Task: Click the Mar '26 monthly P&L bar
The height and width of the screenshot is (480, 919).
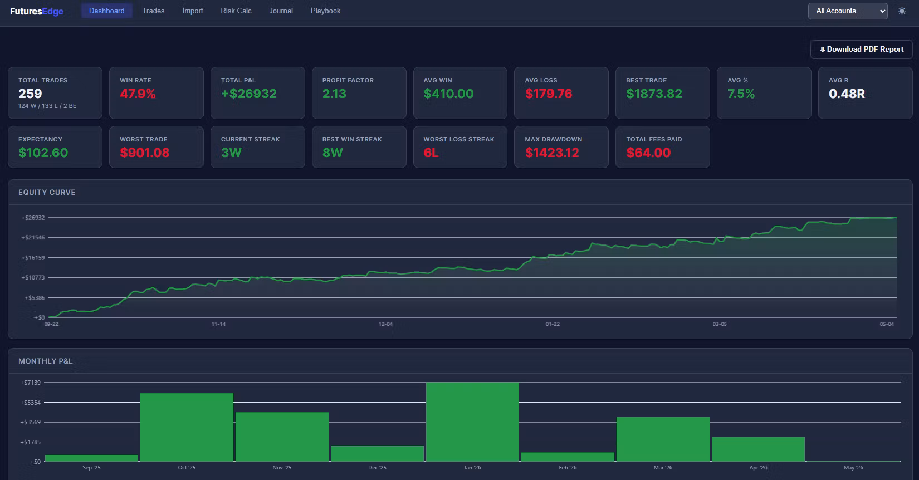Action: (x=663, y=439)
